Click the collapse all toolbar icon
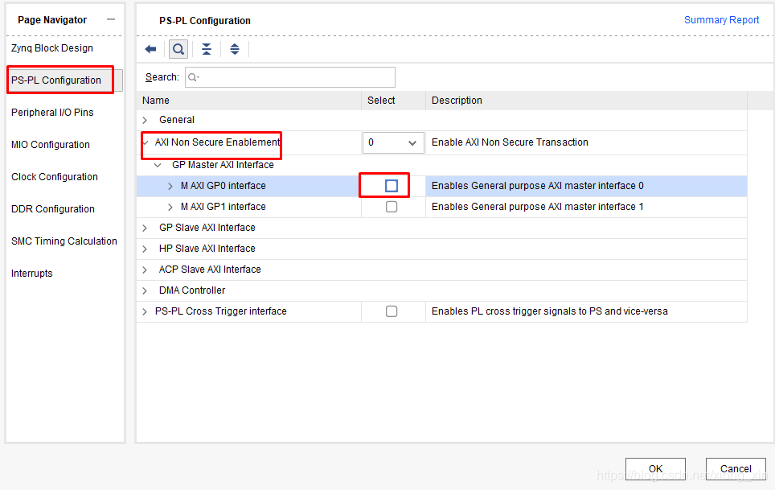Screen dimensions: 775x490 207,49
